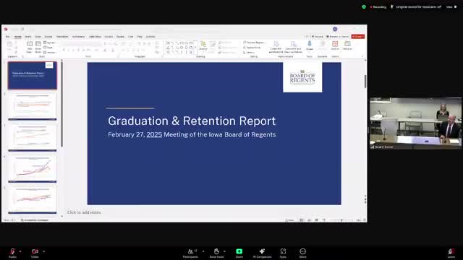463x260 pixels.
Task: Click the New Slide icon
Action: (30, 47)
